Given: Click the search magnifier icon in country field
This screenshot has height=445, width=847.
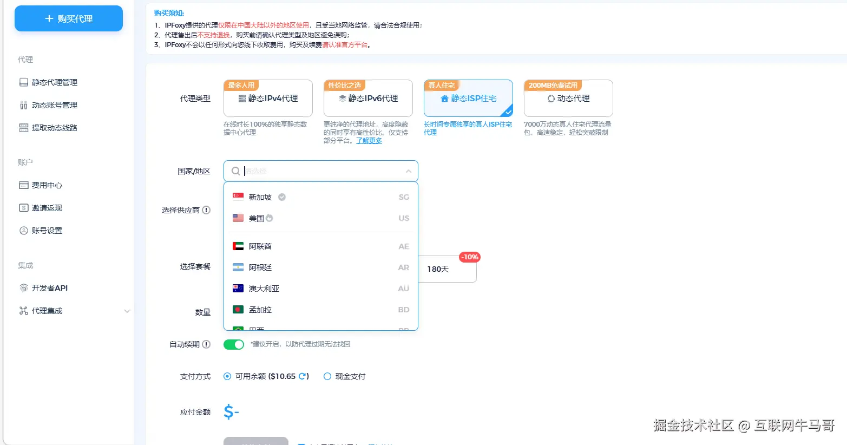Looking at the screenshot, I should [x=236, y=171].
